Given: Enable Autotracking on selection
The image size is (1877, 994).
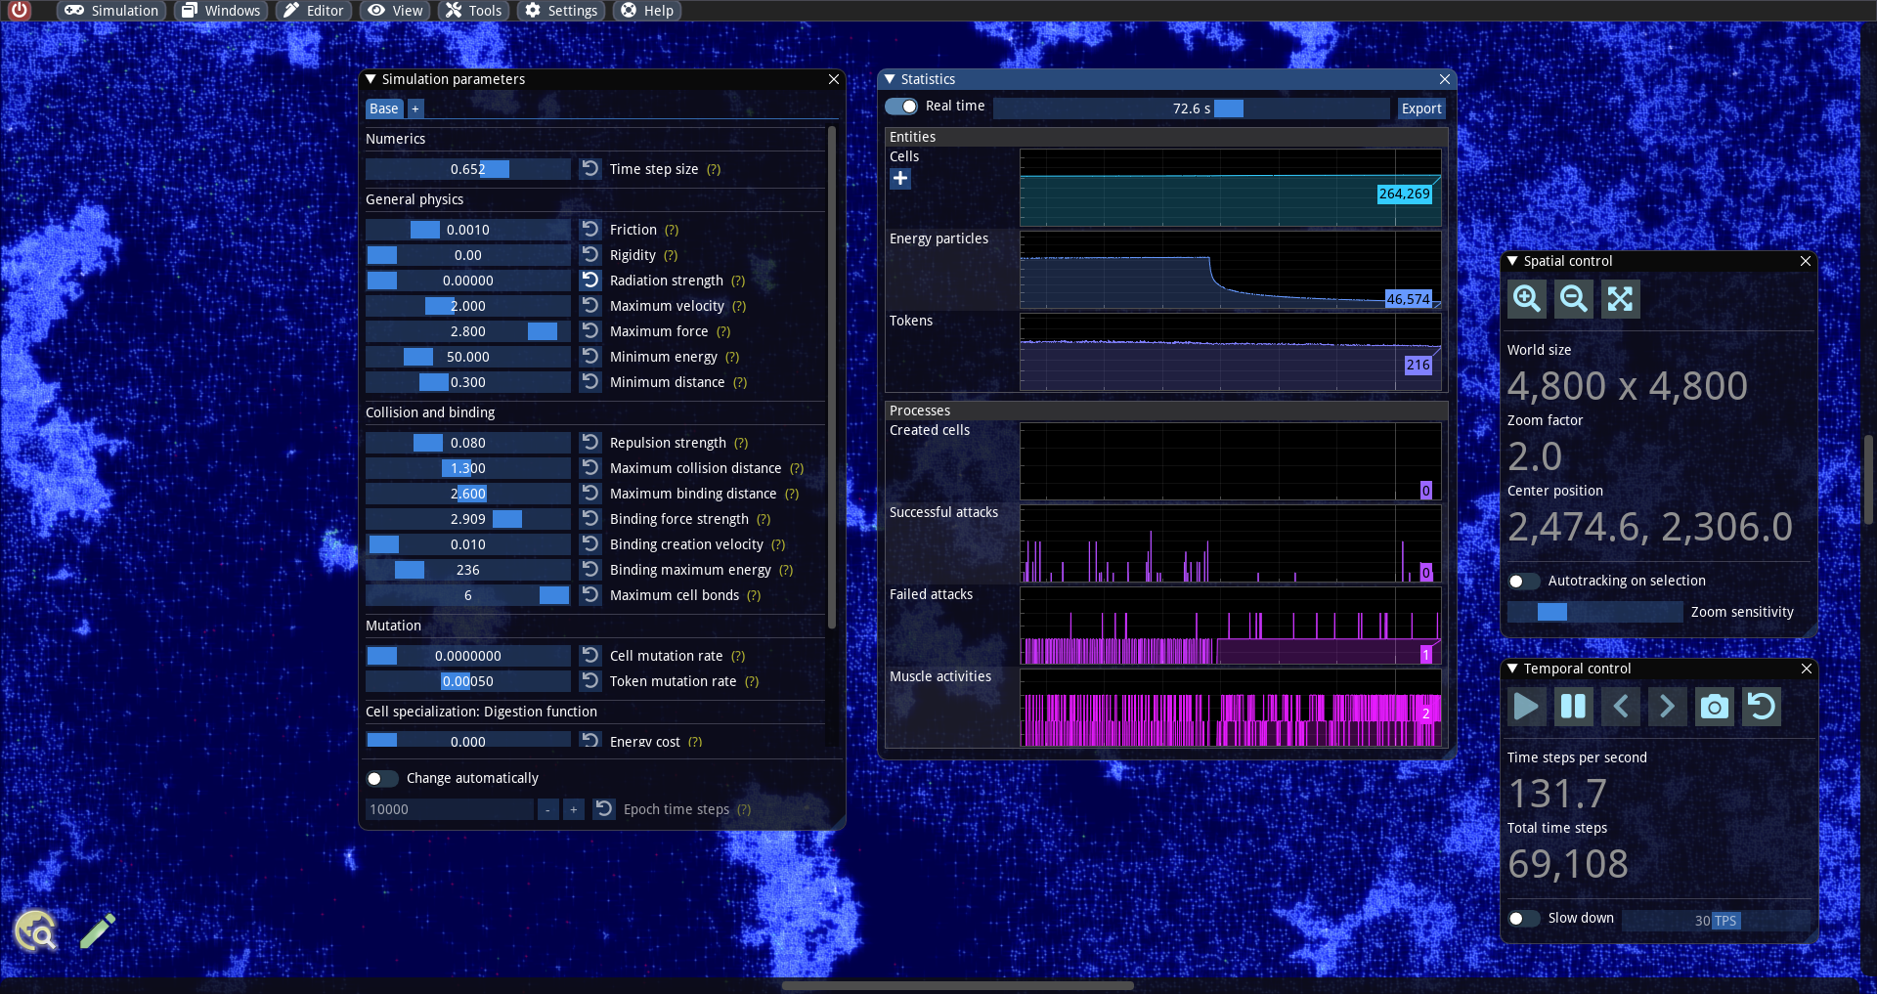Looking at the screenshot, I should (1524, 581).
